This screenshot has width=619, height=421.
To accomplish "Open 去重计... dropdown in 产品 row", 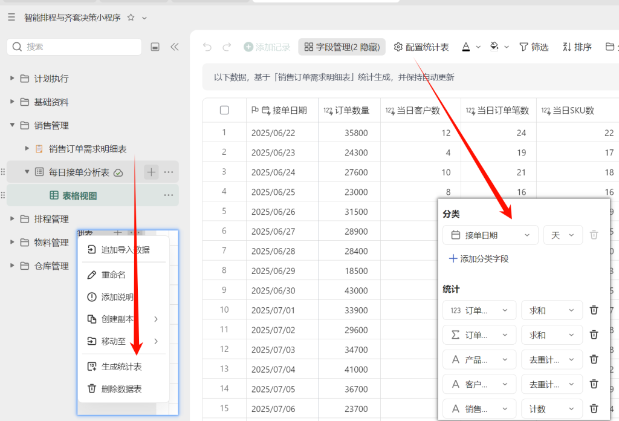I will coord(552,359).
